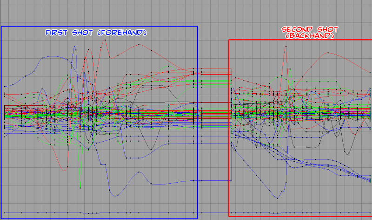Image resolution: width=372 pixels, height=220 pixels.
Task: Click the blue First Shot box's bottom edge
Action: pos(93,219)
